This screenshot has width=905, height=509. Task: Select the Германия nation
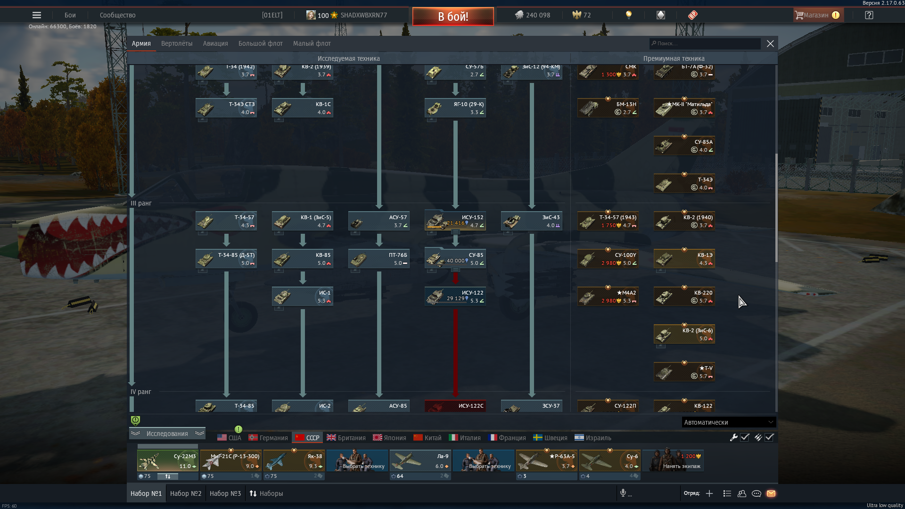[x=268, y=438]
